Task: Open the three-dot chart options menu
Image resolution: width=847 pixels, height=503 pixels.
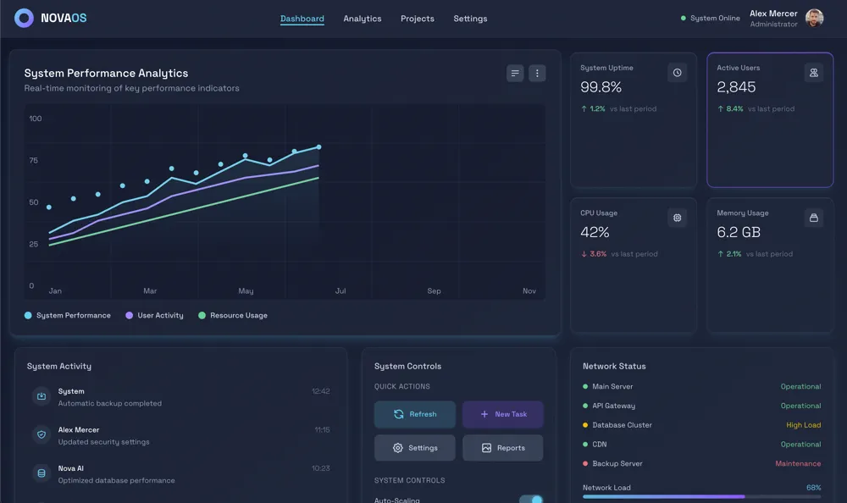Action: (x=537, y=74)
